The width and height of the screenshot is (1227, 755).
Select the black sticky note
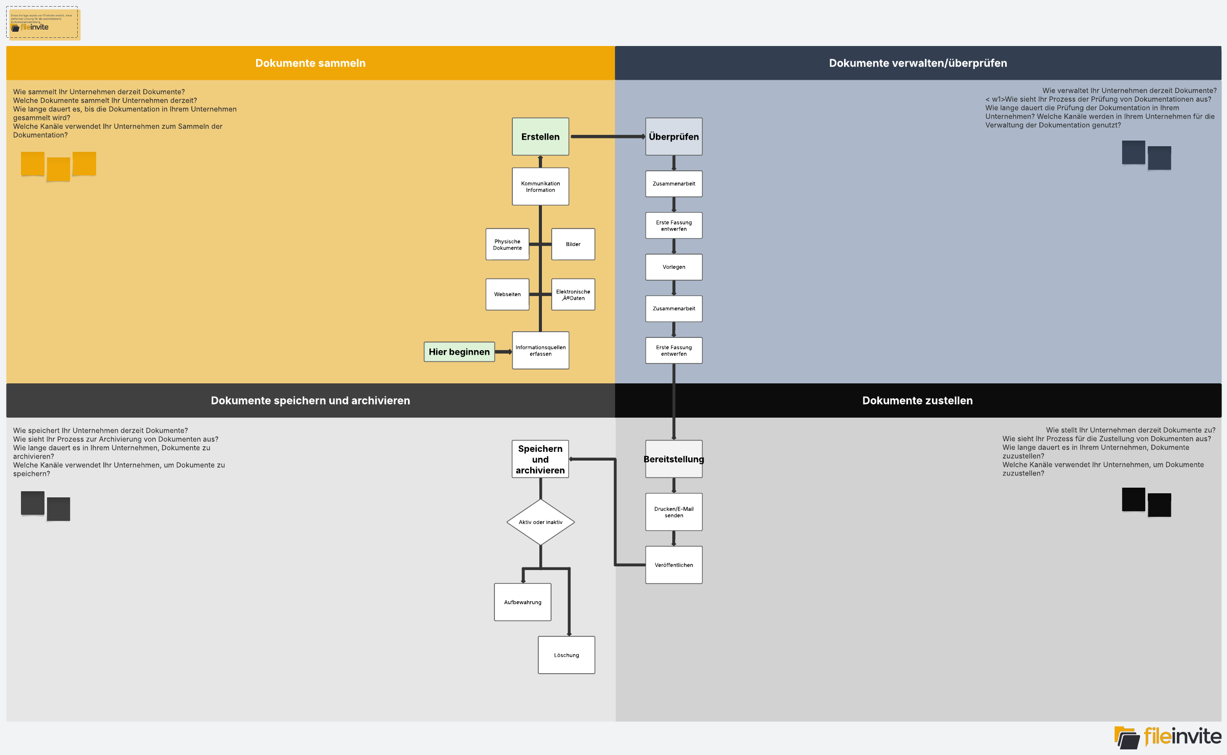click(x=1132, y=499)
